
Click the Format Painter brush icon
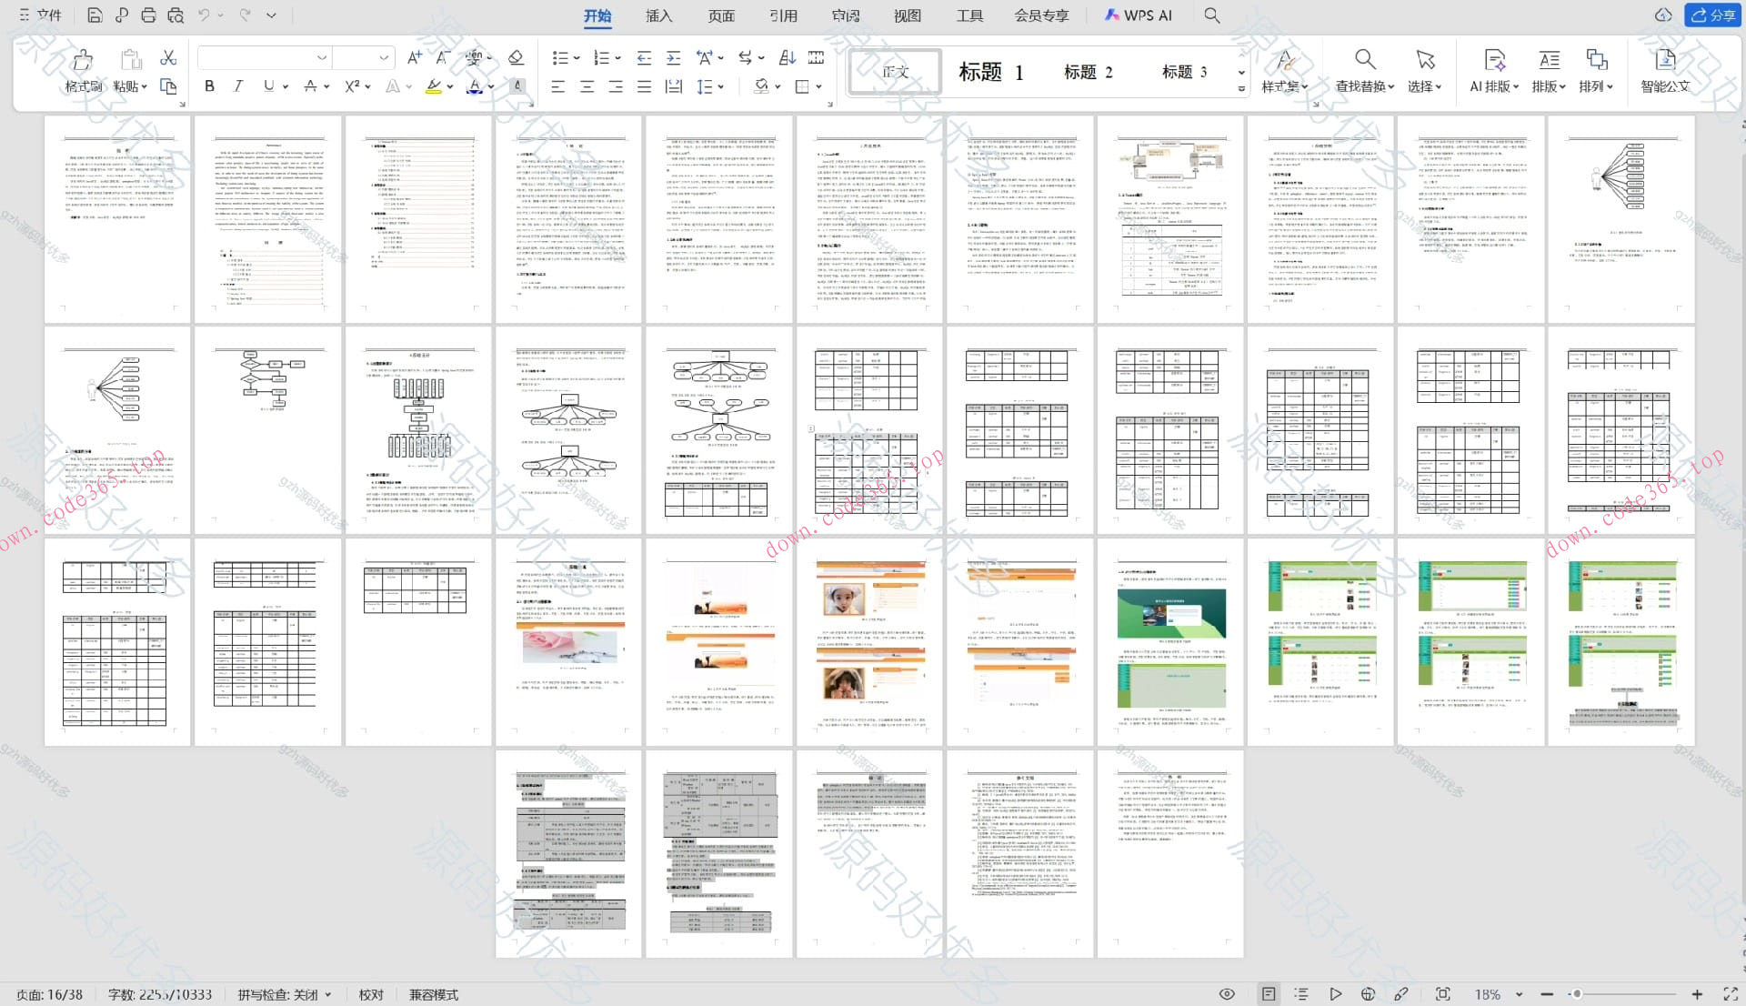tap(82, 61)
